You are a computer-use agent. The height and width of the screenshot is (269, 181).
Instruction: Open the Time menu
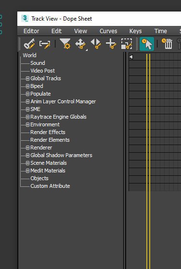[x=161, y=31]
